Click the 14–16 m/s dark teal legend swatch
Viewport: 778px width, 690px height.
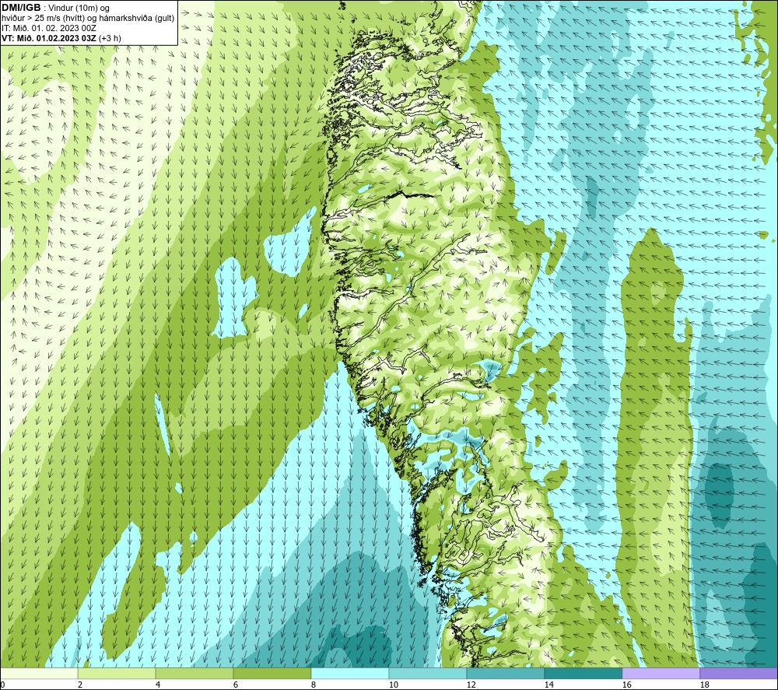583,673
